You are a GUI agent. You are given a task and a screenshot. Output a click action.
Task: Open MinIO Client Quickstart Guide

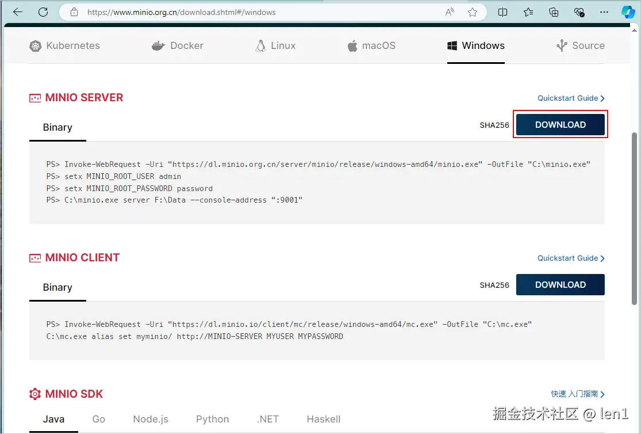(571, 258)
